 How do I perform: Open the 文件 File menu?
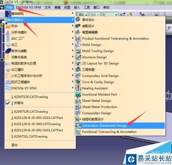pyautogui.click(x=47, y=8)
